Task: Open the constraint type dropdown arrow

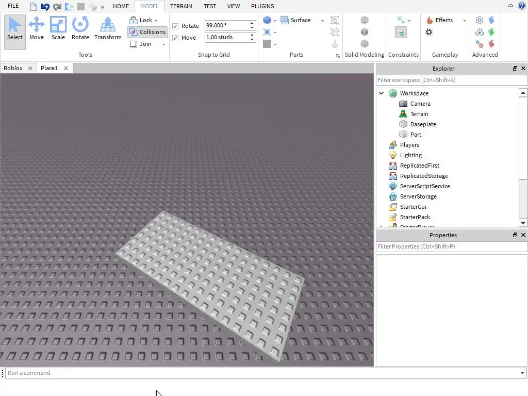Action: tap(409, 21)
